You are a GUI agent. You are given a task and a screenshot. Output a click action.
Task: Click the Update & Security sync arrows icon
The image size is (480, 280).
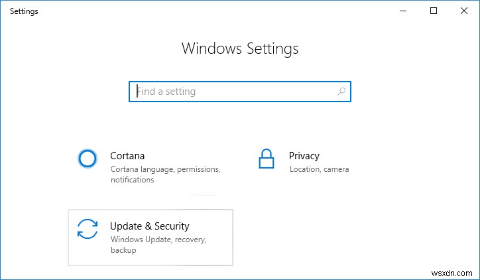(88, 229)
